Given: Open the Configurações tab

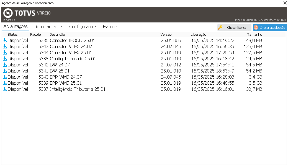Looking at the screenshot, I should [83, 27].
